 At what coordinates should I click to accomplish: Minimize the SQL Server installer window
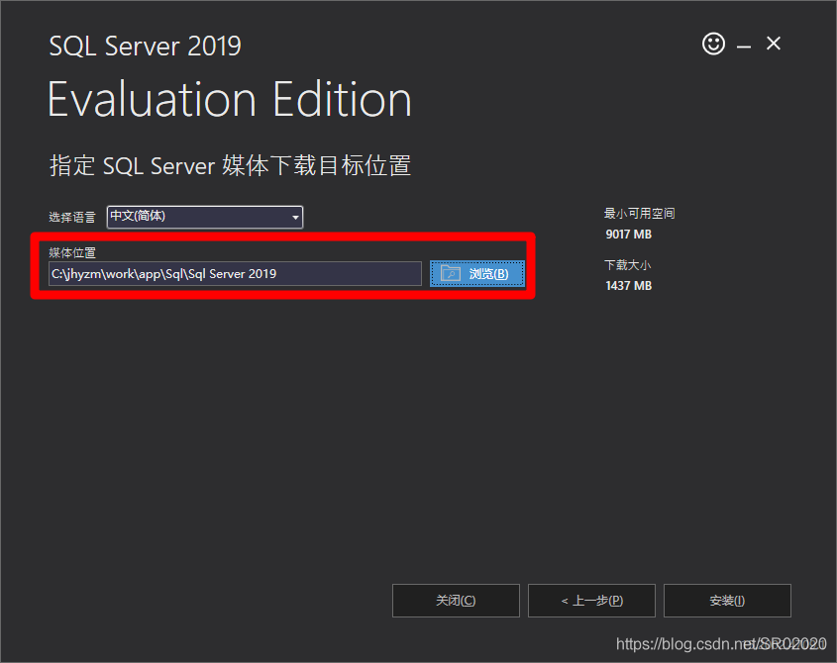tap(744, 47)
